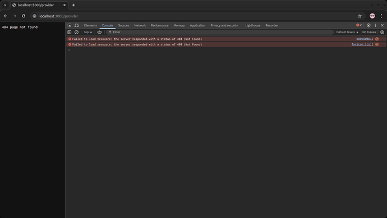Open the Chrome profile avatar
Screen dimensions: 387x218
372,16
